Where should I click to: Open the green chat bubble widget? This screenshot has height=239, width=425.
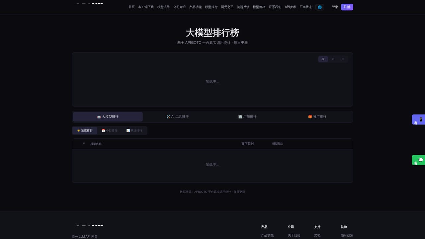coord(418,160)
